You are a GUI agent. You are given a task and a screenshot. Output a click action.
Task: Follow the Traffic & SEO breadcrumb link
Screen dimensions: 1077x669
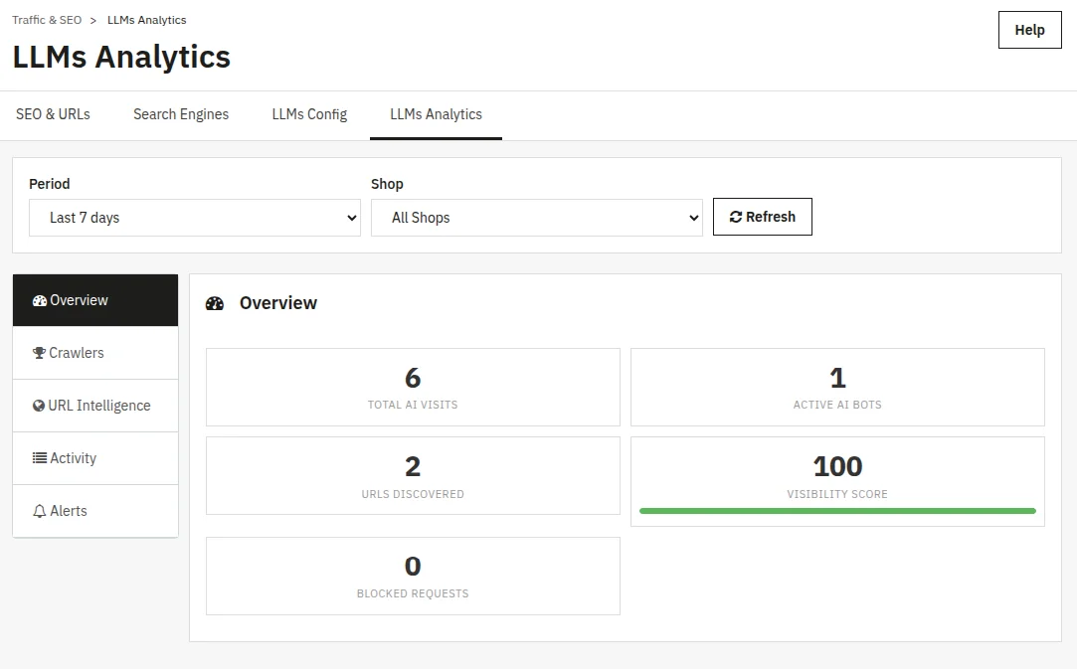tap(47, 20)
